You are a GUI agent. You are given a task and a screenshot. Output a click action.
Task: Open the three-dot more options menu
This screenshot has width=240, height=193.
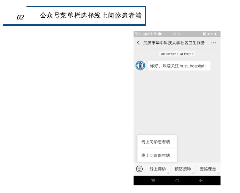click(214, 43)
